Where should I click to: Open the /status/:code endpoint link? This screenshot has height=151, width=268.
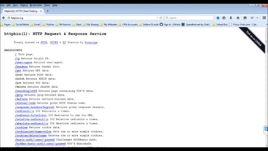(x=25, y=103)
